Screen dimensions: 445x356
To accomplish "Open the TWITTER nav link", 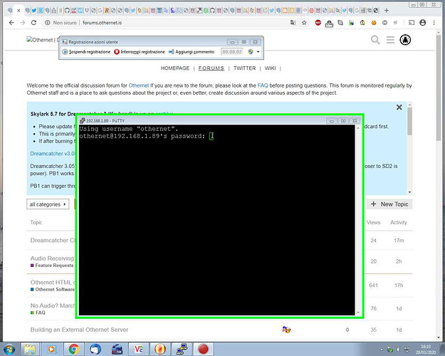I will 245,68.
